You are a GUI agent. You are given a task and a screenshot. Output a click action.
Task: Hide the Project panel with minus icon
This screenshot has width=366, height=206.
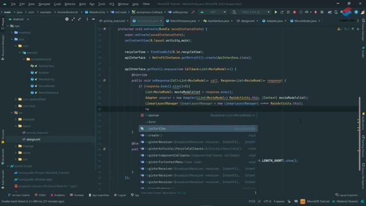pos(93,19)
